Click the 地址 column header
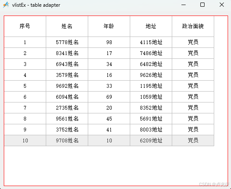Image resolution: width=231 pixels, height=189 pixels. click(x=151, y=26)
